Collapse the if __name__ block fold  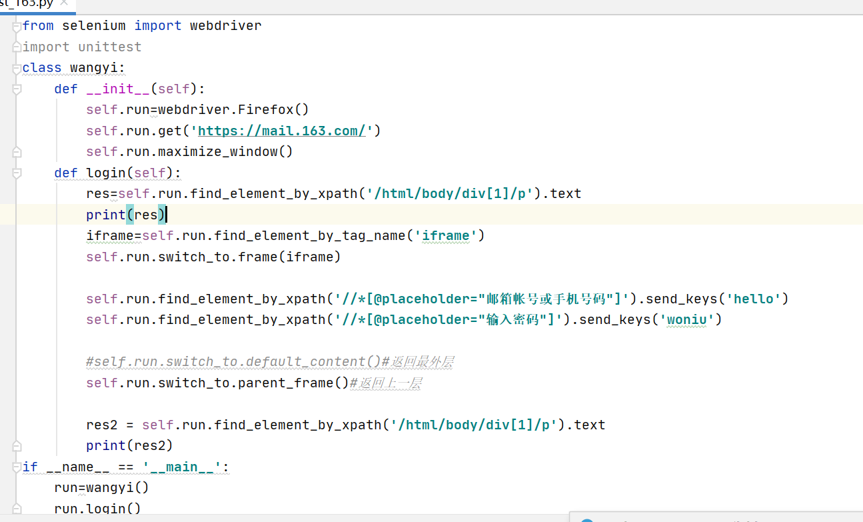click(17, 467)
